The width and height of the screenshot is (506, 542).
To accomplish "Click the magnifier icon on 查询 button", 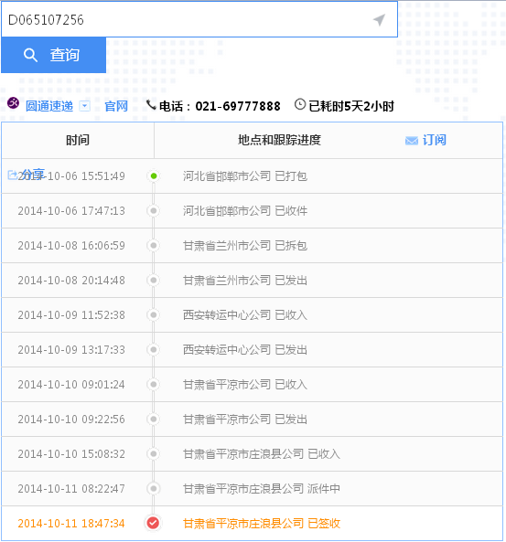I will point(30,55).
